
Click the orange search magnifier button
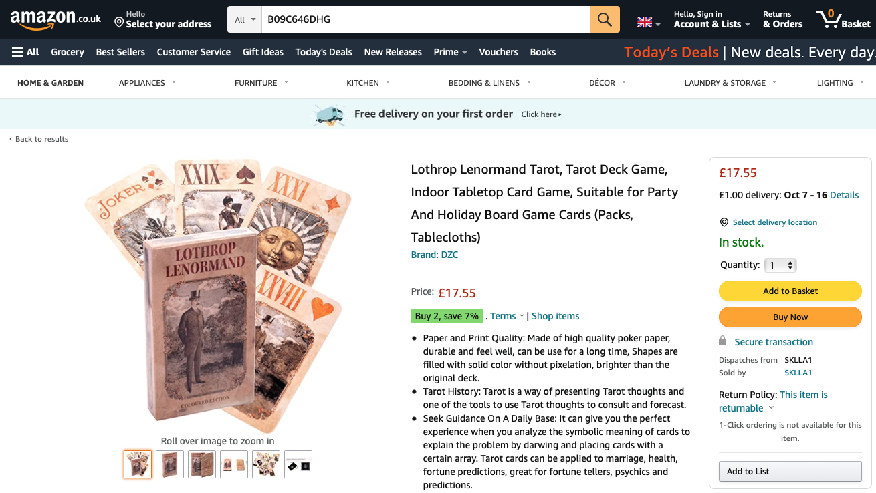pyautogui.click(x=605, y=19)
